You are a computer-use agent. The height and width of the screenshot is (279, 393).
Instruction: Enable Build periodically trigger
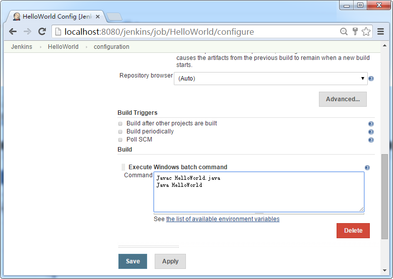point(120,132)
